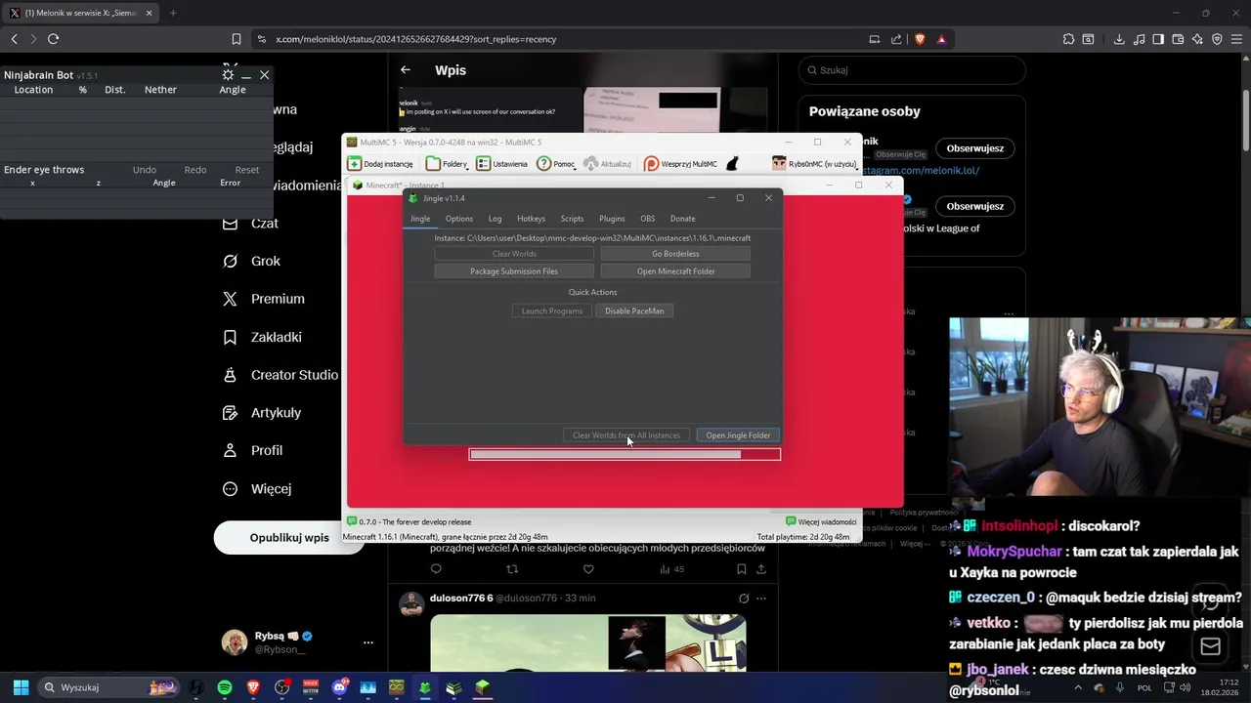The height and width of the screenshot is (703, 1251).
Task: Click reply icon under the post
Action: coord(436,569)
